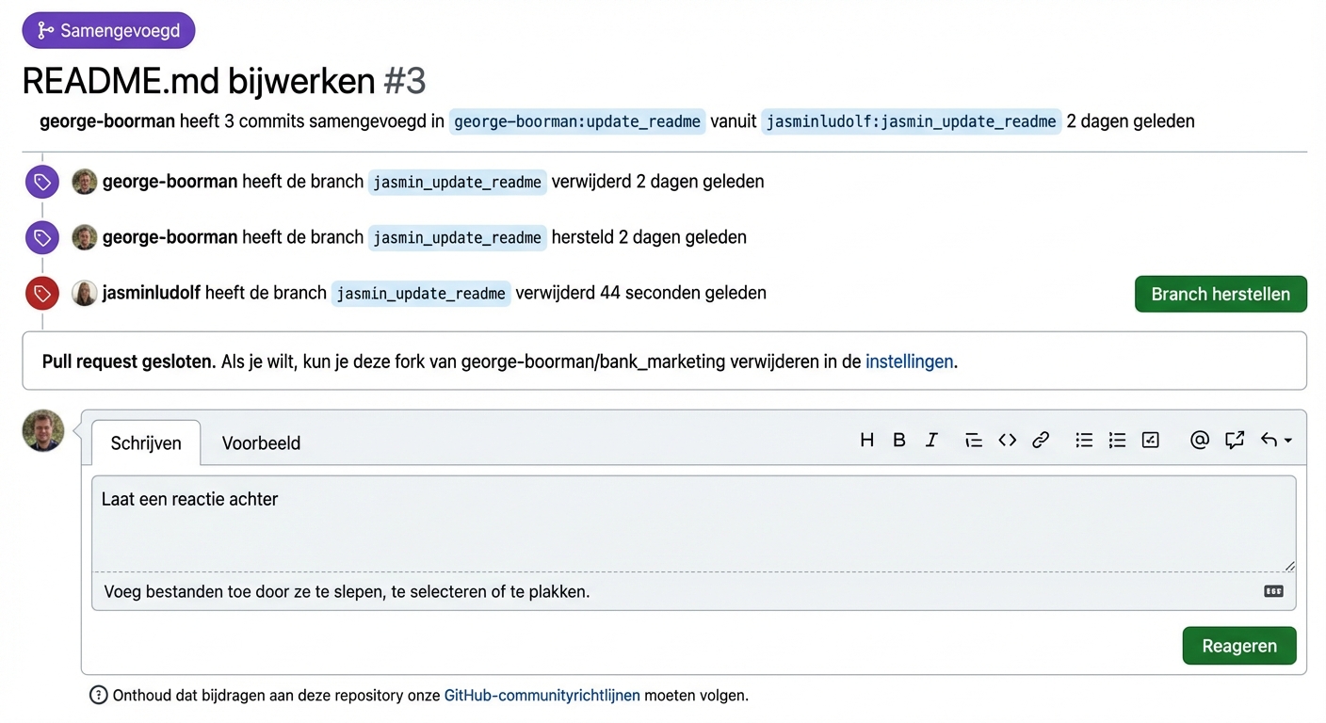Viewport: 1326px width, 723px height.
Task: Switch to the Voorbeeld tab
Action: (x=261, y=442)
